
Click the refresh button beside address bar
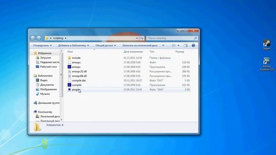pos(142,38)
